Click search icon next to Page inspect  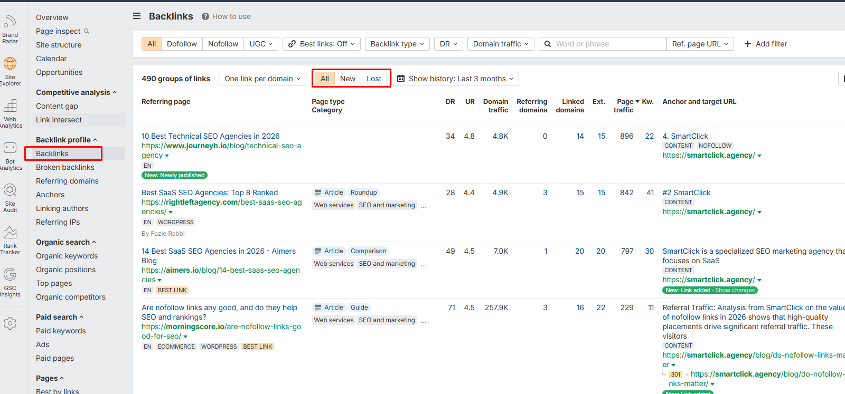click(x=87, y=31)
